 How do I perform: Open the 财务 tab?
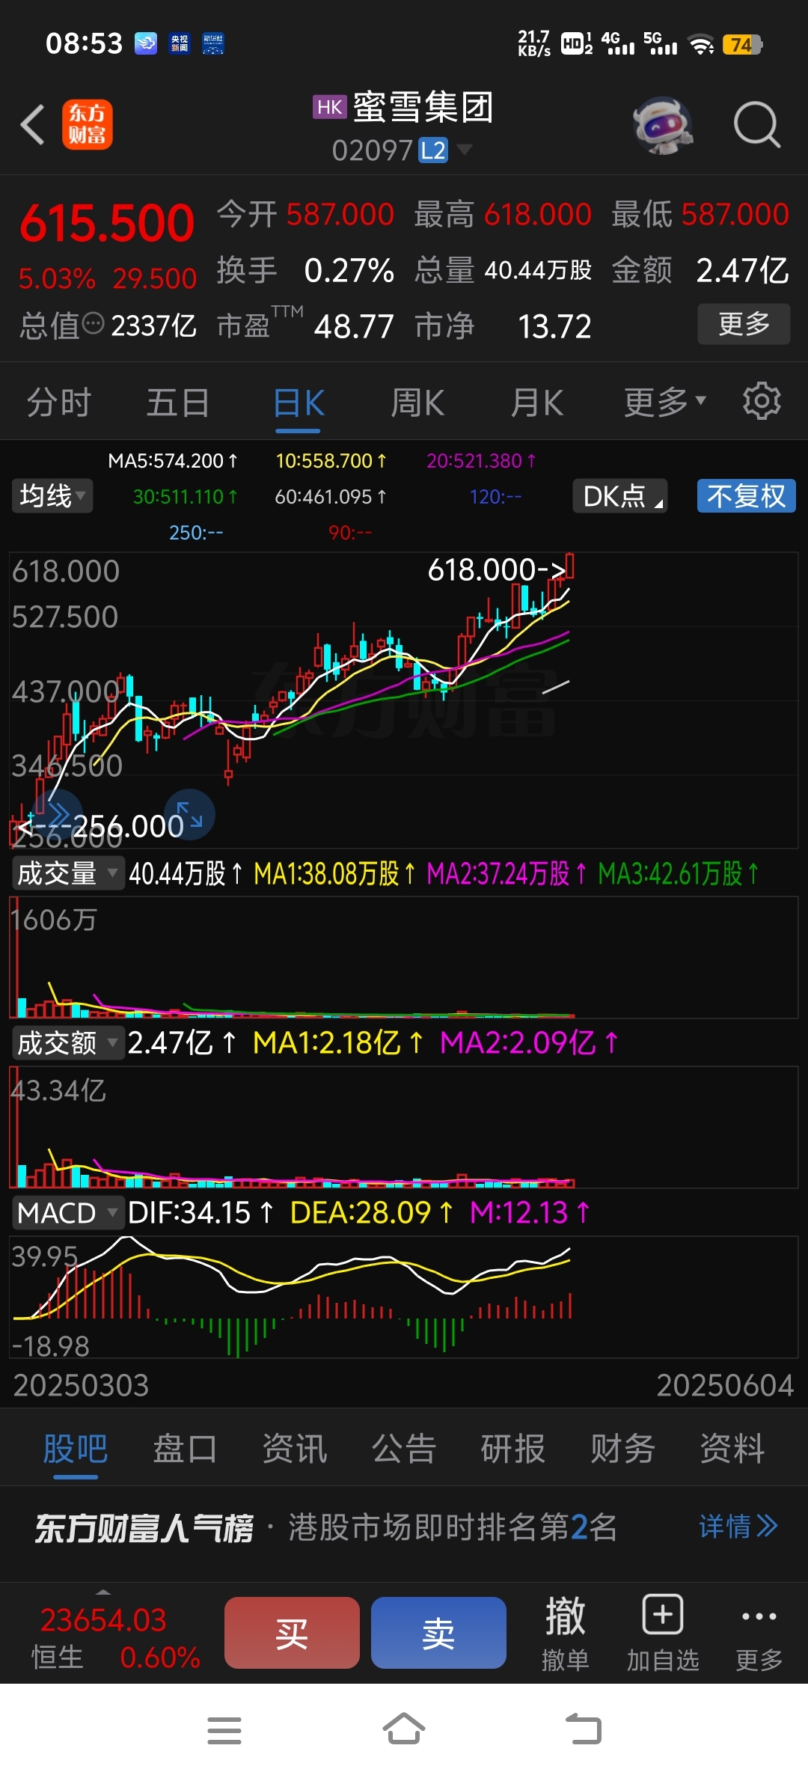click(x=622, y=1449)
